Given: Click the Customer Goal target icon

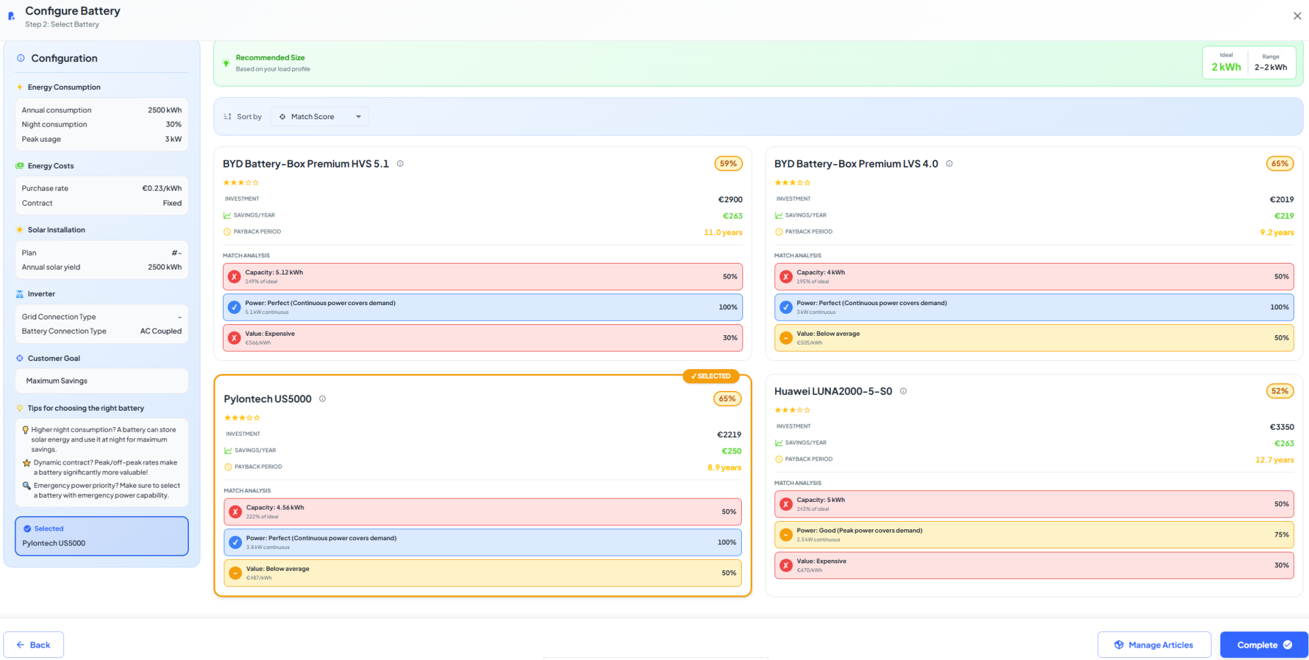Looking at the screenshot, I should (20, 358).
